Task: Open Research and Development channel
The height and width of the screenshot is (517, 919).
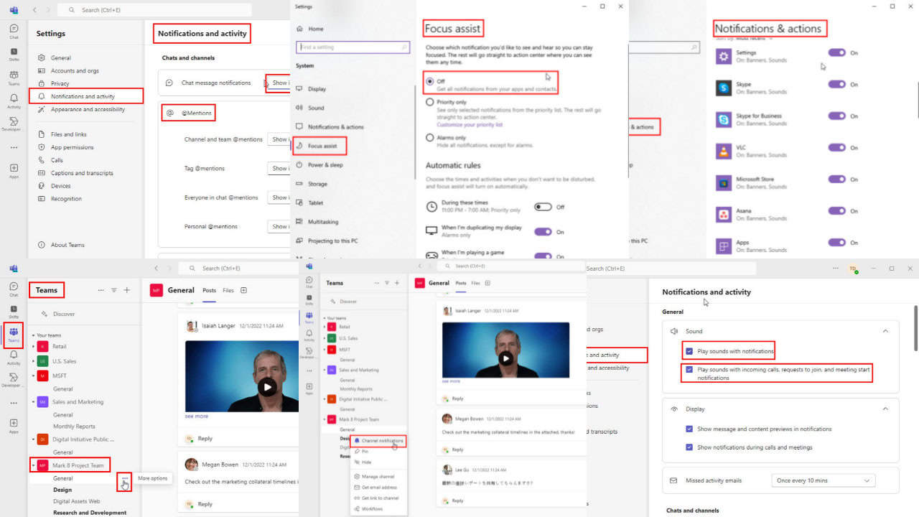Action: pos(90,513)
